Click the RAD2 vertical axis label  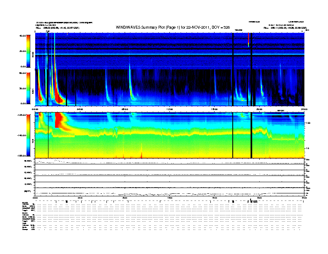click(x=33, y=54)
